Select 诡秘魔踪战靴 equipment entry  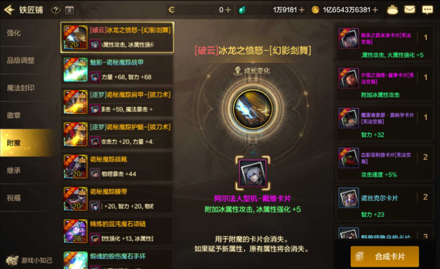(117, 167)
